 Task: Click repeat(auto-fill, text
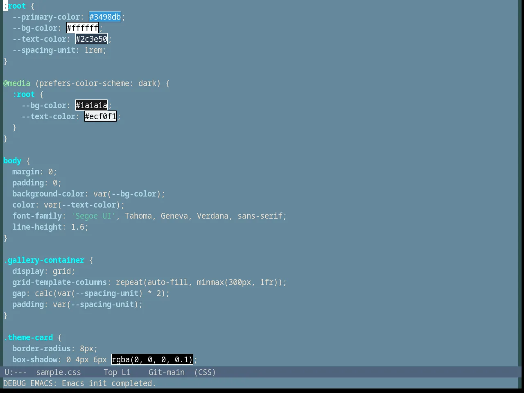pyautogui.click(x=154, y=282)
